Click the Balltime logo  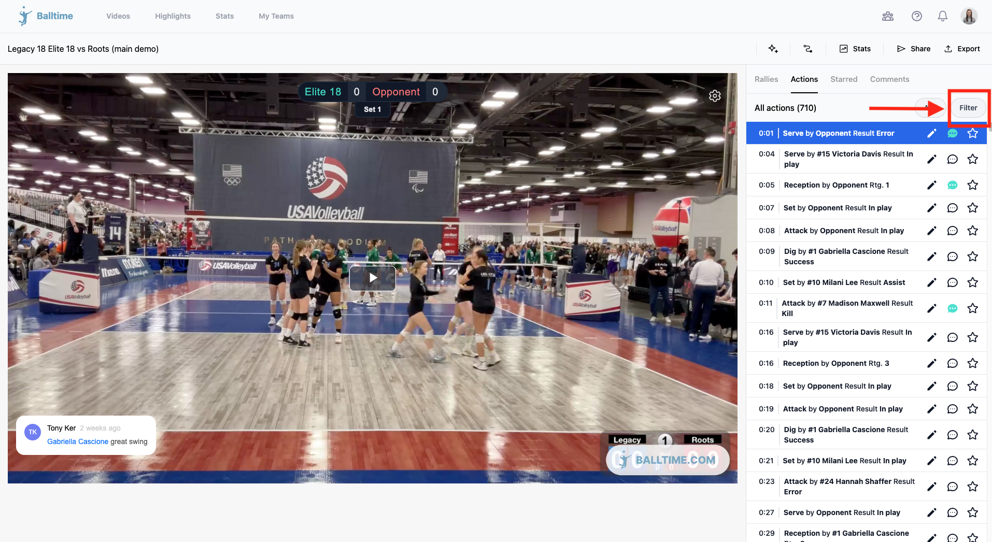(46, 16)
